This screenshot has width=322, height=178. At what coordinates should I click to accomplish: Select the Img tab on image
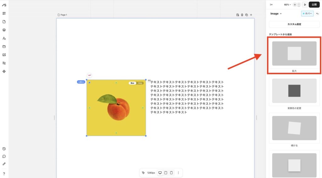click(140, 83)
